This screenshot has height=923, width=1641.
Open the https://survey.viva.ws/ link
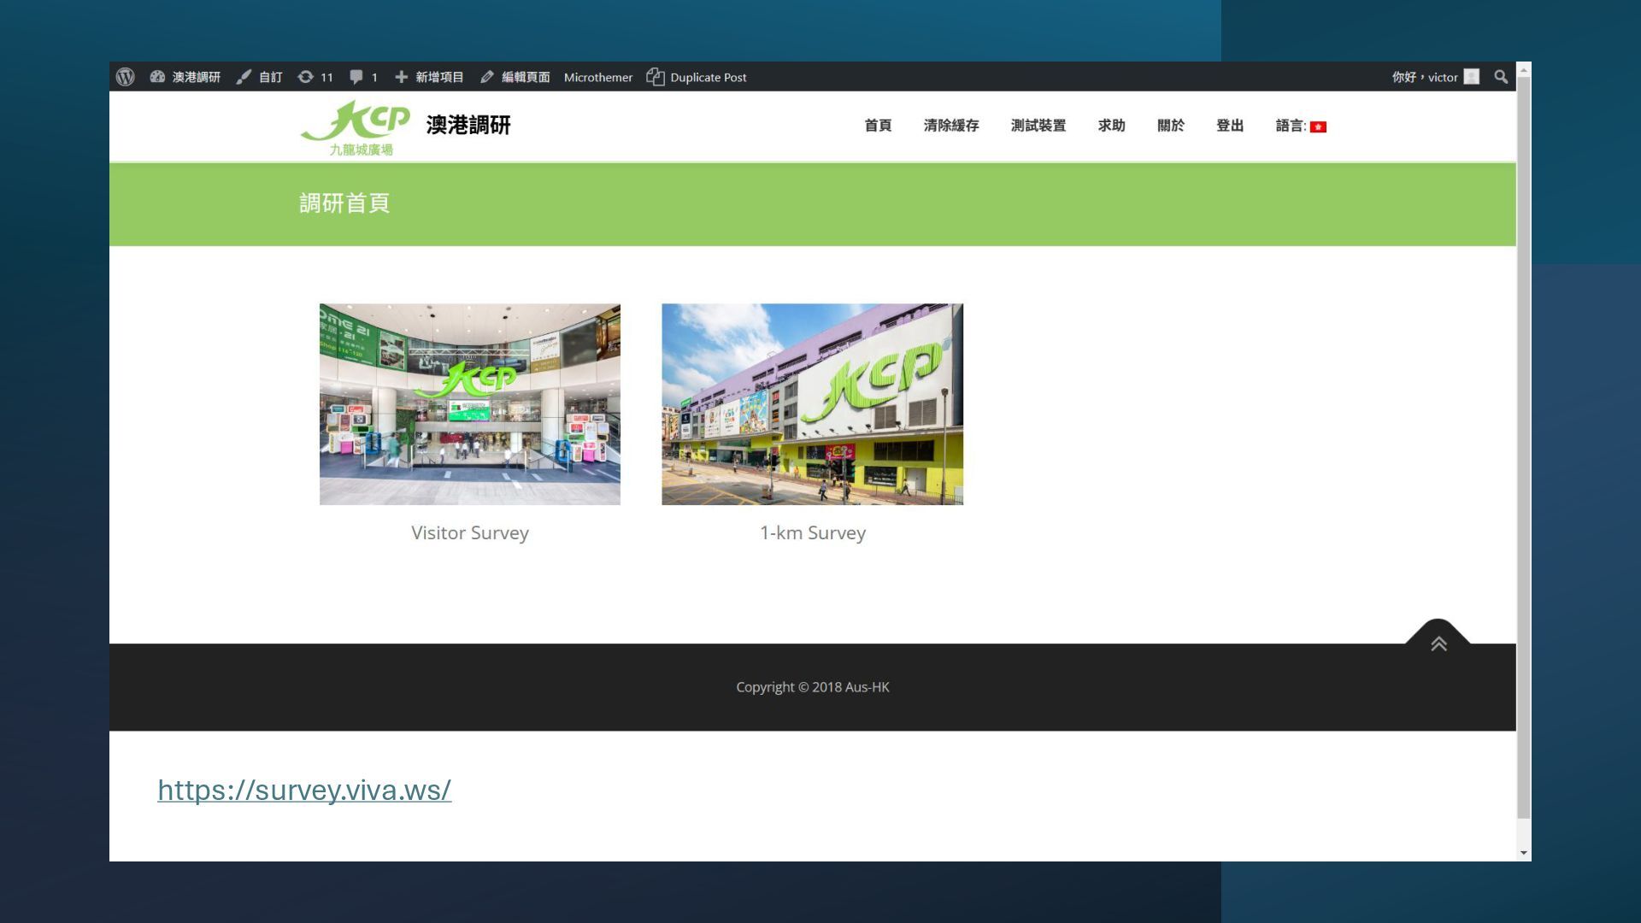click(x=304, y=790)
